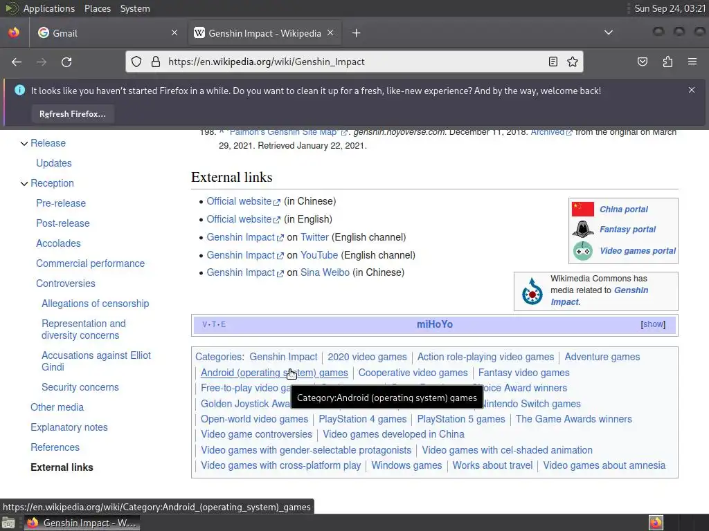
Task: Click the show desktop icon in taskbar
Action: 8,523
